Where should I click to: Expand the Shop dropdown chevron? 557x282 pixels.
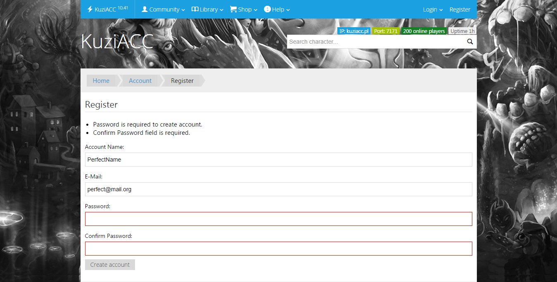(255, 10)
